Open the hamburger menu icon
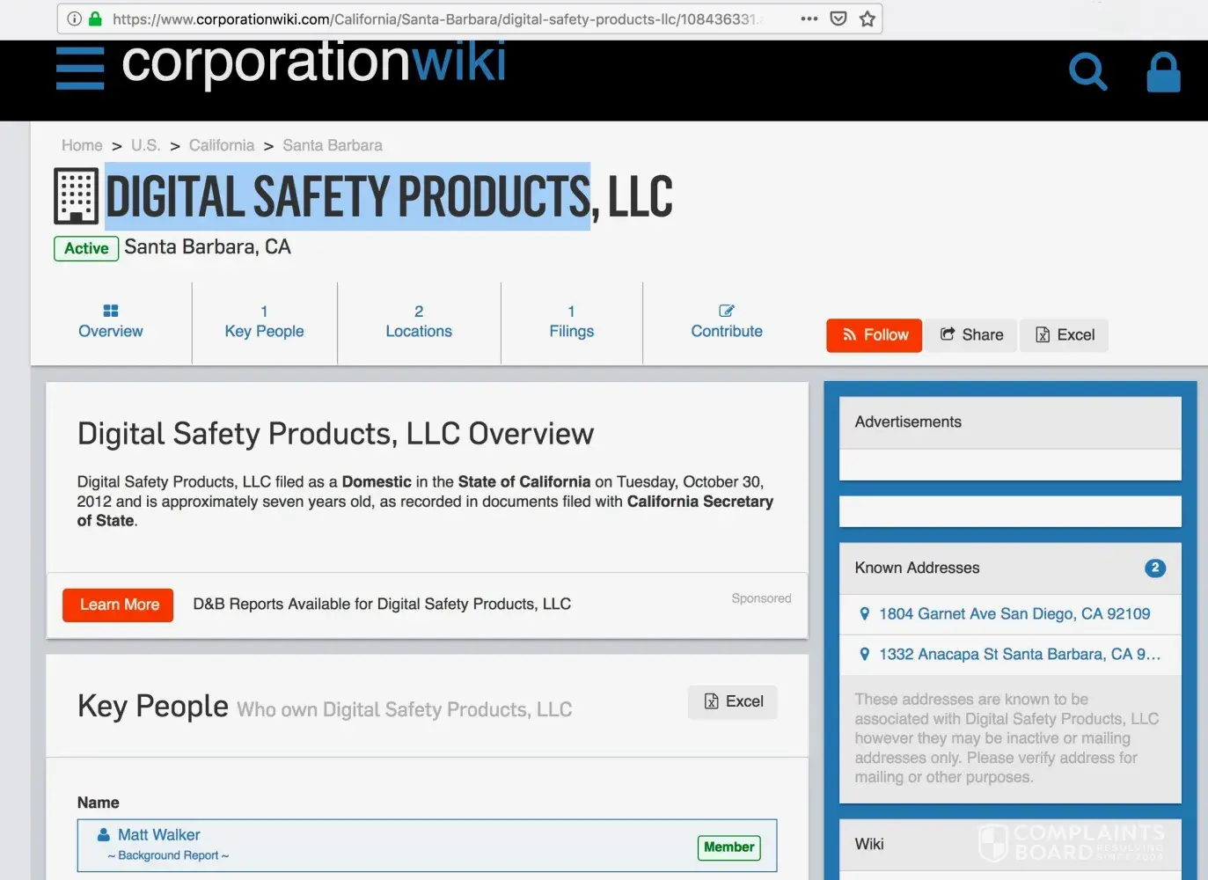 [x=80, y=69]
